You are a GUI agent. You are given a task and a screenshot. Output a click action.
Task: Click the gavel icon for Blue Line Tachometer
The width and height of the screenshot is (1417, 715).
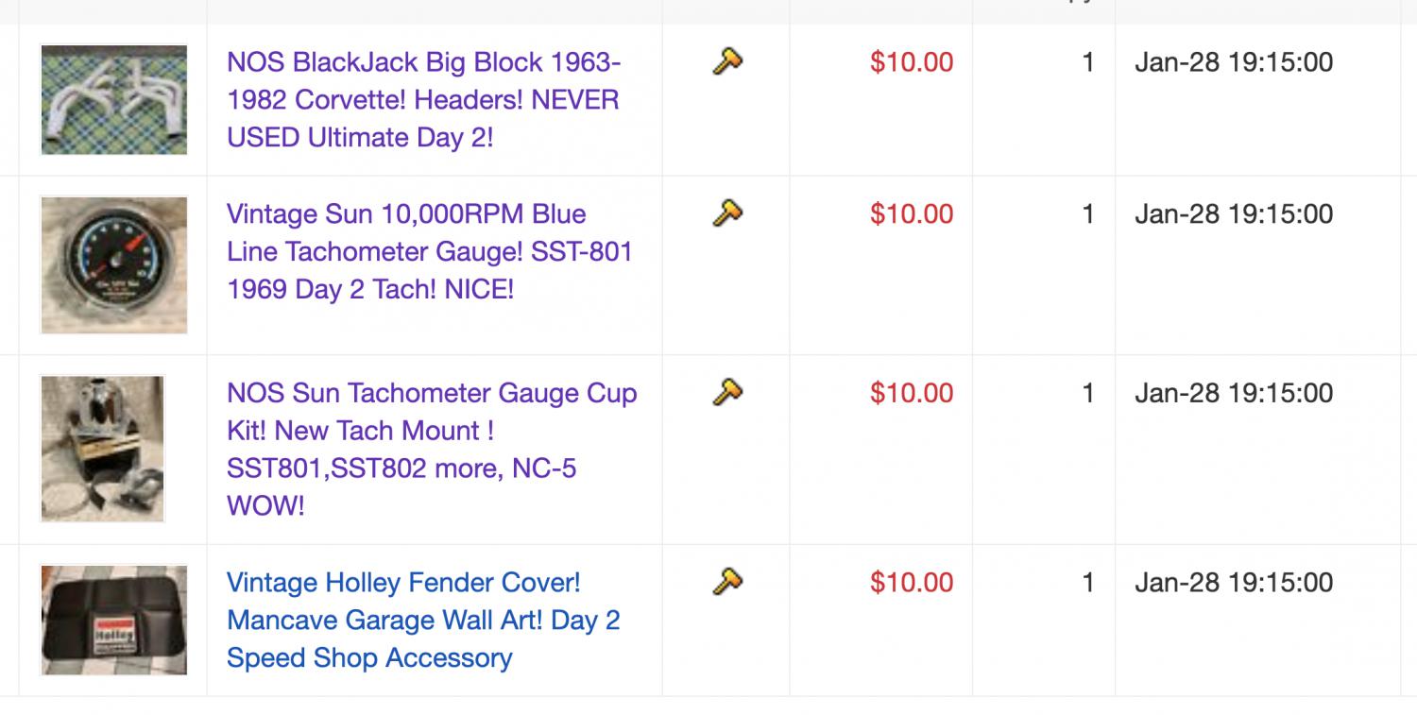pos(727,213)
